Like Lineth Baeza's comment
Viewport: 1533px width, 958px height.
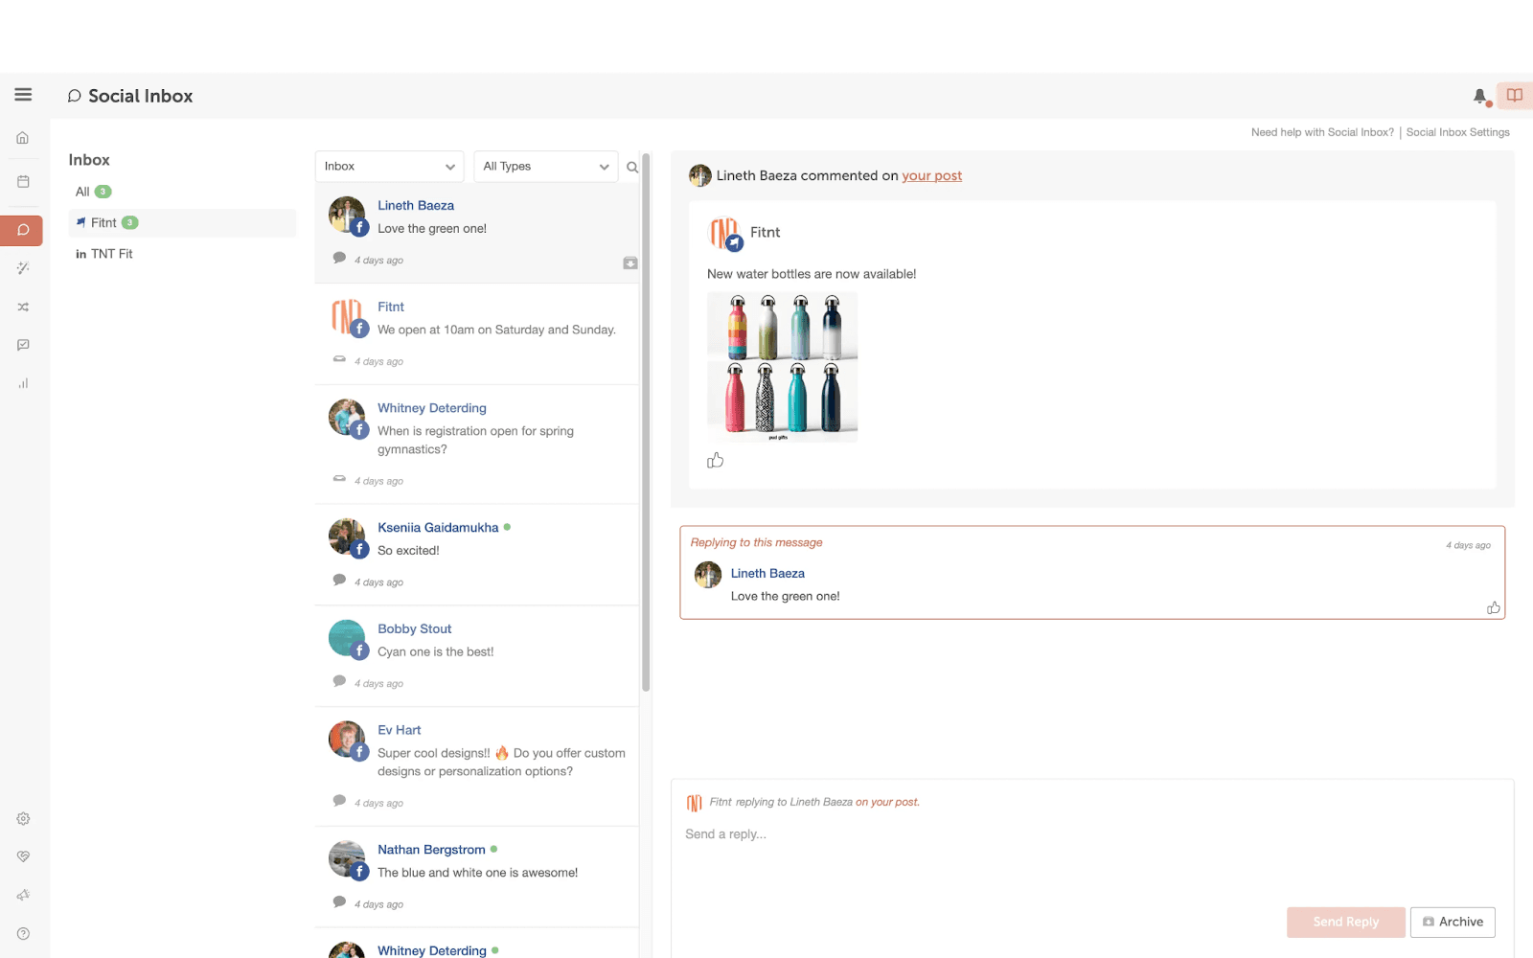point(1493,607)
